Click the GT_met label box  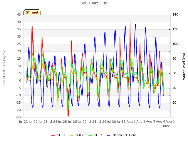click(x=32, y=12)
